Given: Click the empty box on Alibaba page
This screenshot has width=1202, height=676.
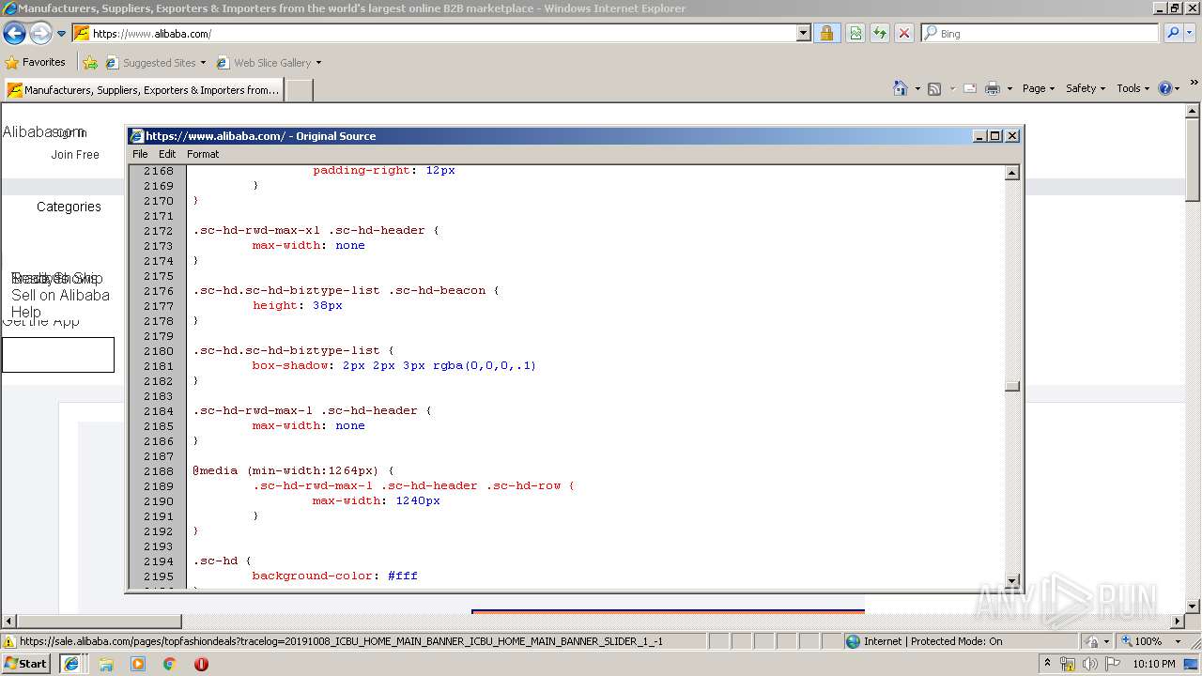Looking at the screenshot, I should click(58, 355).
